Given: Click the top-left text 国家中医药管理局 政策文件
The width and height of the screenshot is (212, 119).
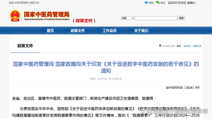Looking at the screenshot, I should (24, 3).
